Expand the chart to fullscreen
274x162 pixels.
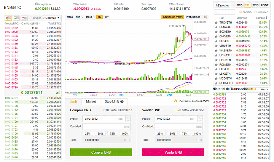tap(205, 17)
